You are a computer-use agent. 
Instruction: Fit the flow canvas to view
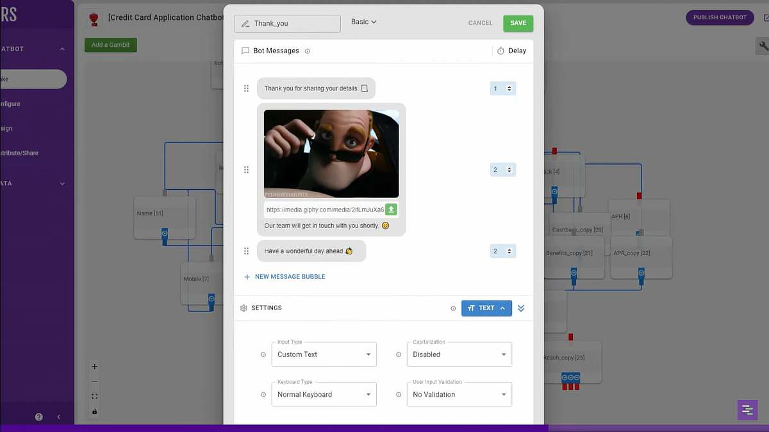95,397
